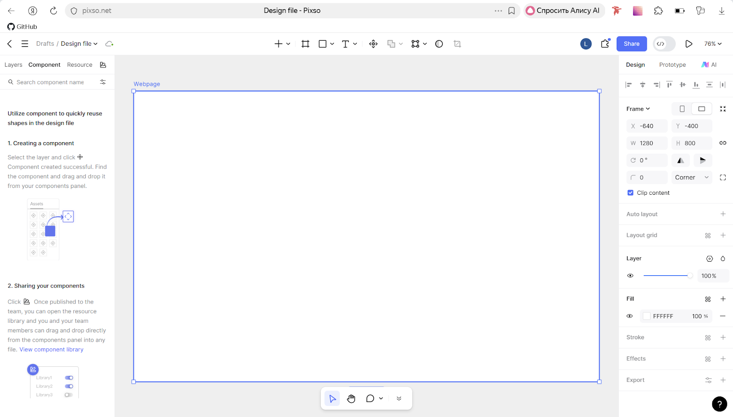Hide the fill using eye icon
Image resolution: width=733 pixels, height=417 pixels.
coord(630,316)
